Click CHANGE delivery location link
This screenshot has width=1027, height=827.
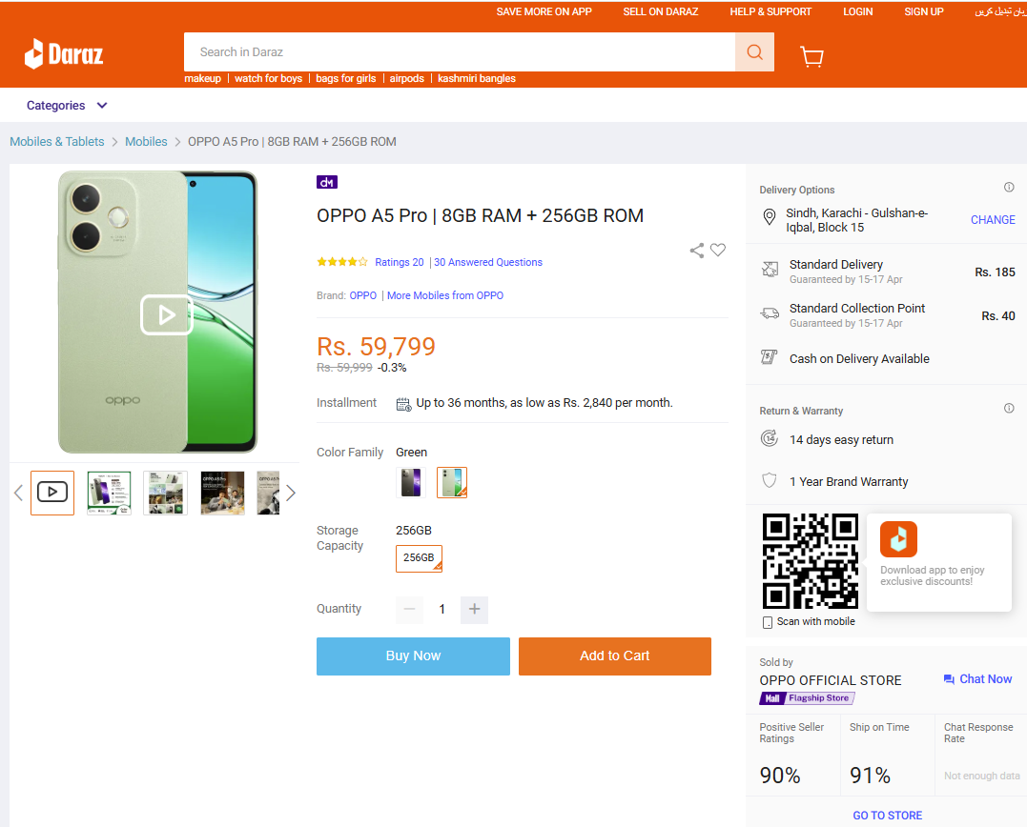click(x=993, y=220)
